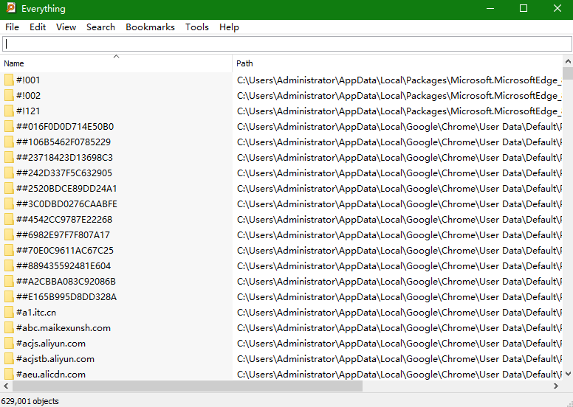Click the 629,001 objects status text
Image resolution: width=573 pixels, height=407 pixels.
[30, 401]
